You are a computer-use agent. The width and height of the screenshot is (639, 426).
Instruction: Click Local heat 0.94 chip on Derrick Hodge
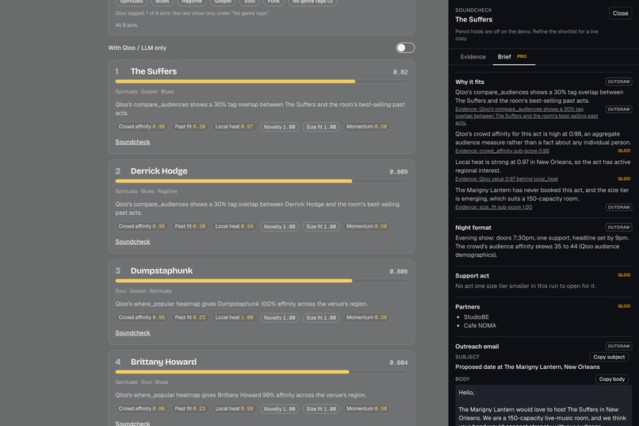click(235, 226)
